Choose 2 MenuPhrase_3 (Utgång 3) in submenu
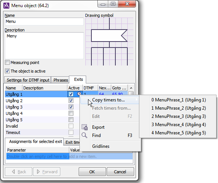The image size is (218, 183). [179, 116]
